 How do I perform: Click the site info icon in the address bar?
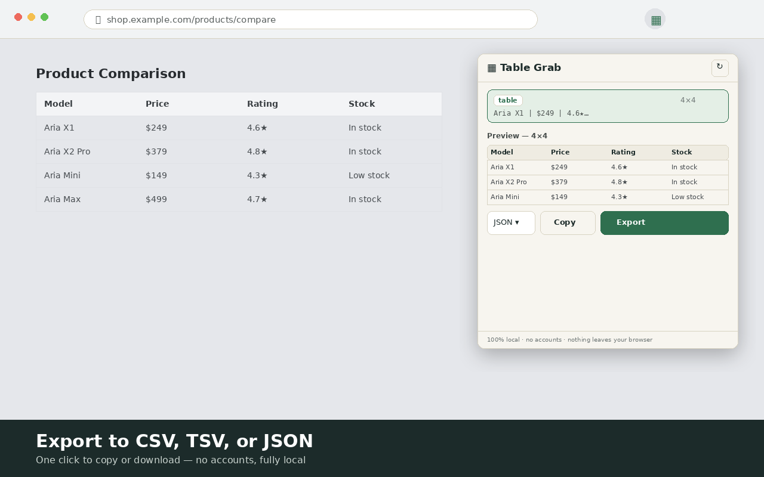[x=98, y=20]
